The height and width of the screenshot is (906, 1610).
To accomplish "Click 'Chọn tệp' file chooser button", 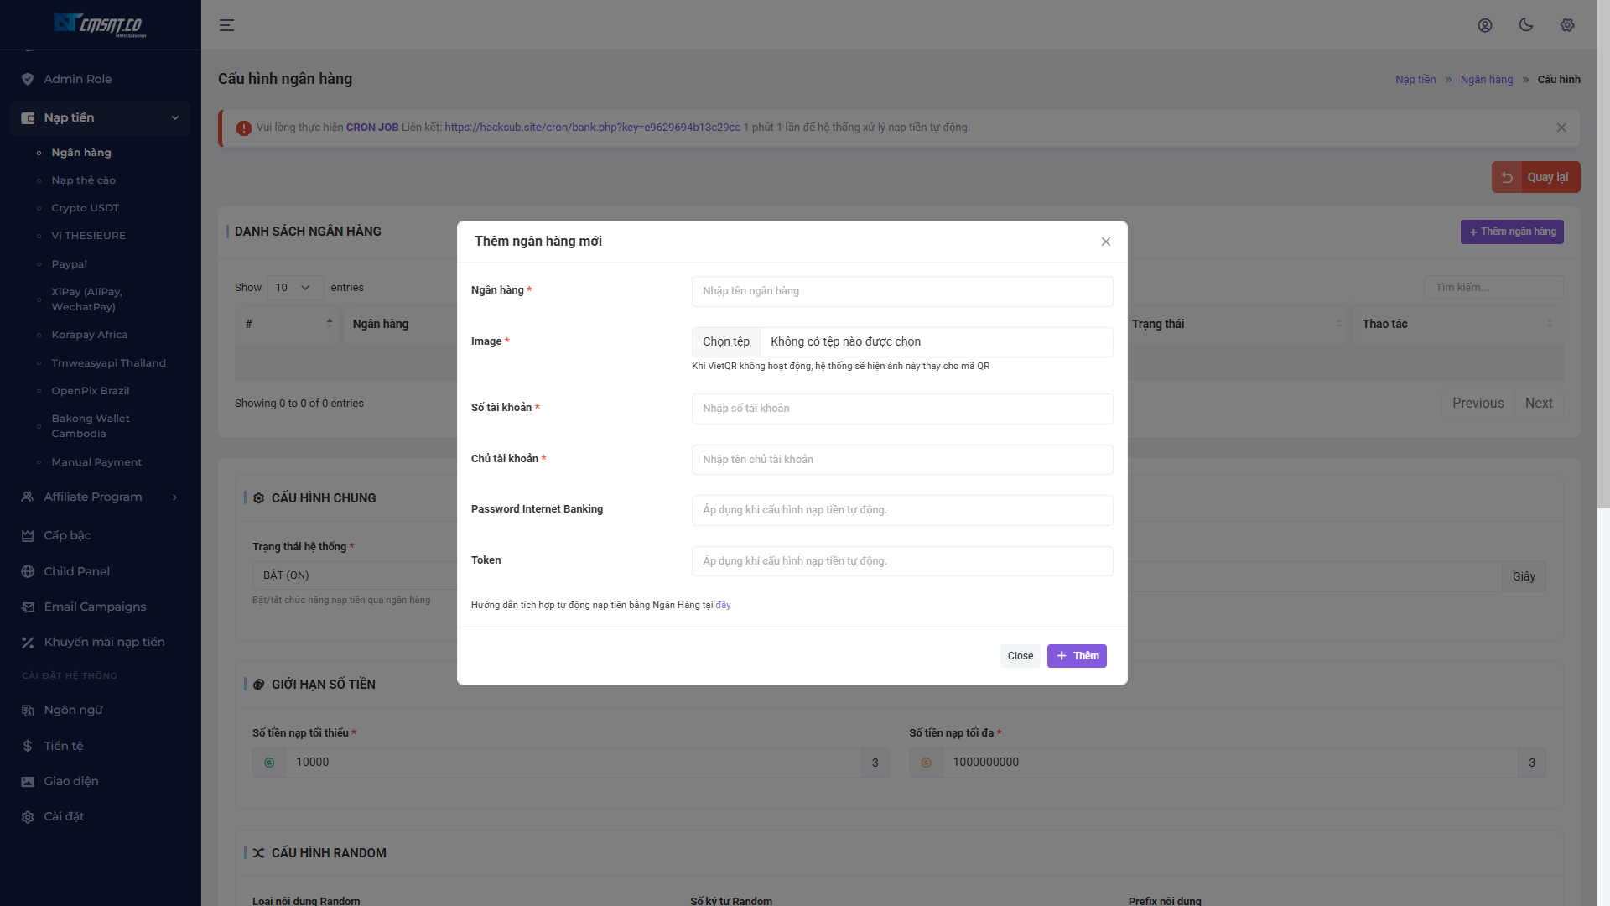I will [725, 341].
